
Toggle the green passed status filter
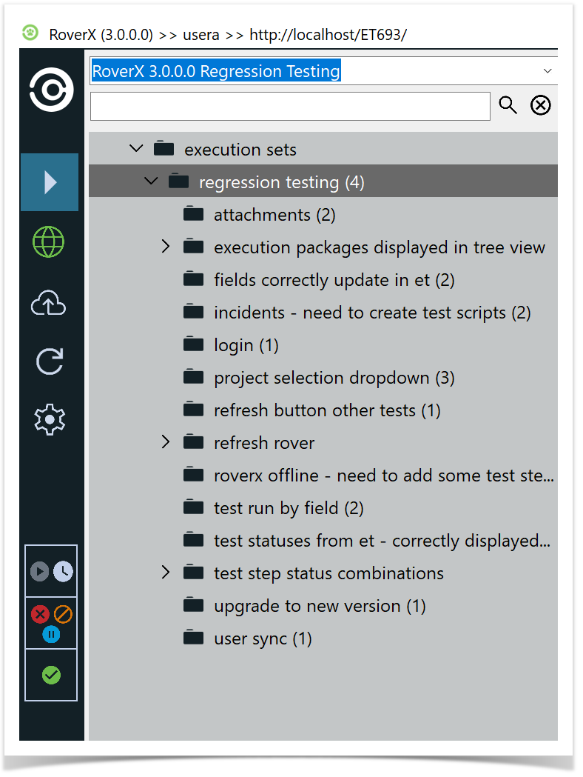click(51, 675)
